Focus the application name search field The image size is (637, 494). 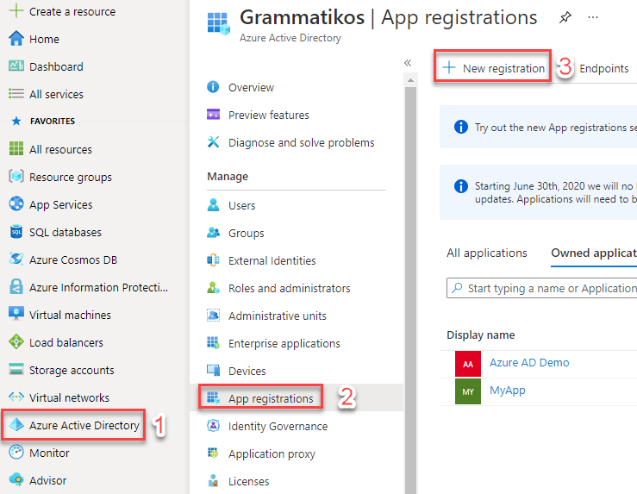coord(541,288)
